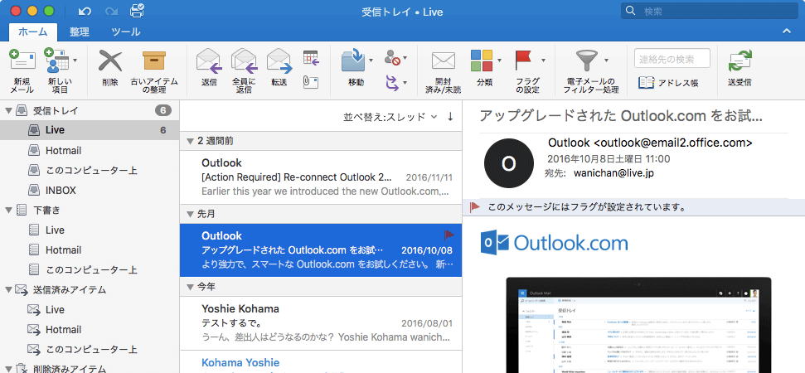This screenshot has height=373, width=805.
Task: Delete the message with the 削除 icon
Action: (110, 61)
